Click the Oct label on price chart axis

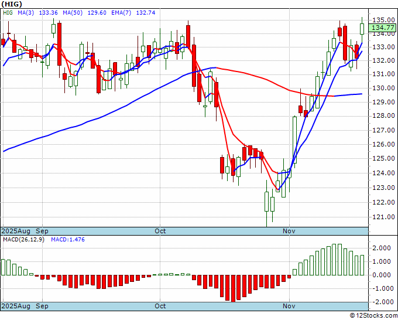click(160, 231)
